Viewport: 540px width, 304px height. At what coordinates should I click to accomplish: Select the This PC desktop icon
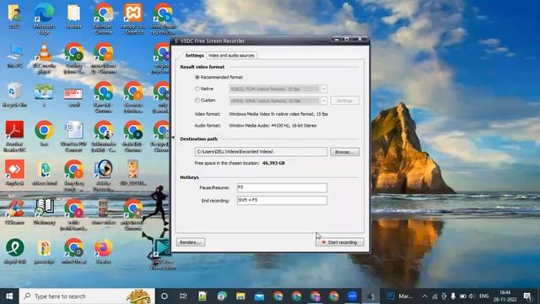point(14,55)
